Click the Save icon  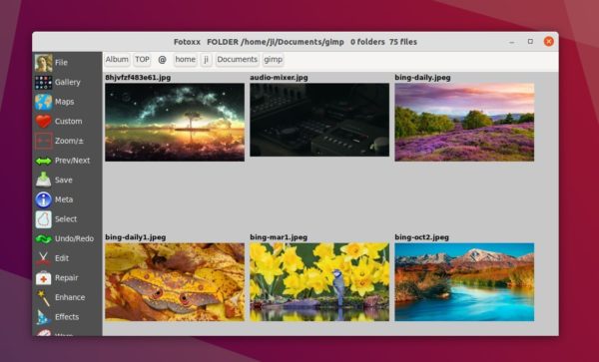point(43,181)
